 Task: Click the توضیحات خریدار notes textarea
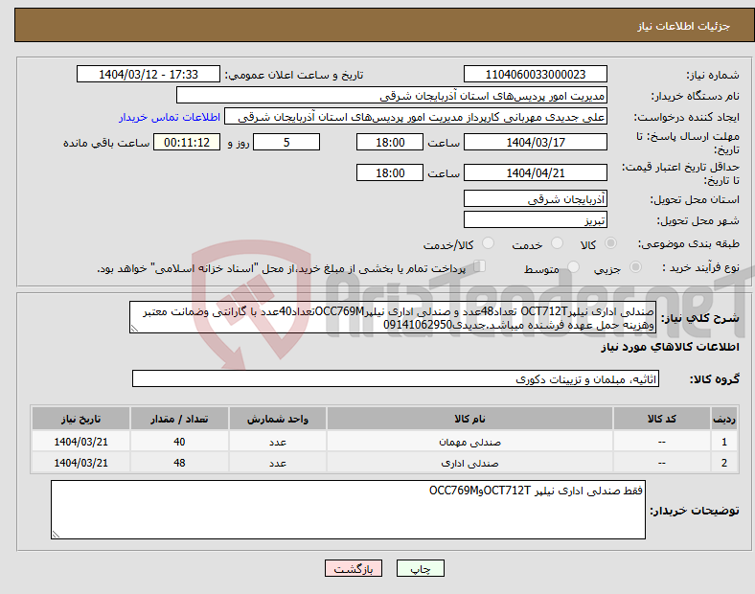click(x=348, y=510)
